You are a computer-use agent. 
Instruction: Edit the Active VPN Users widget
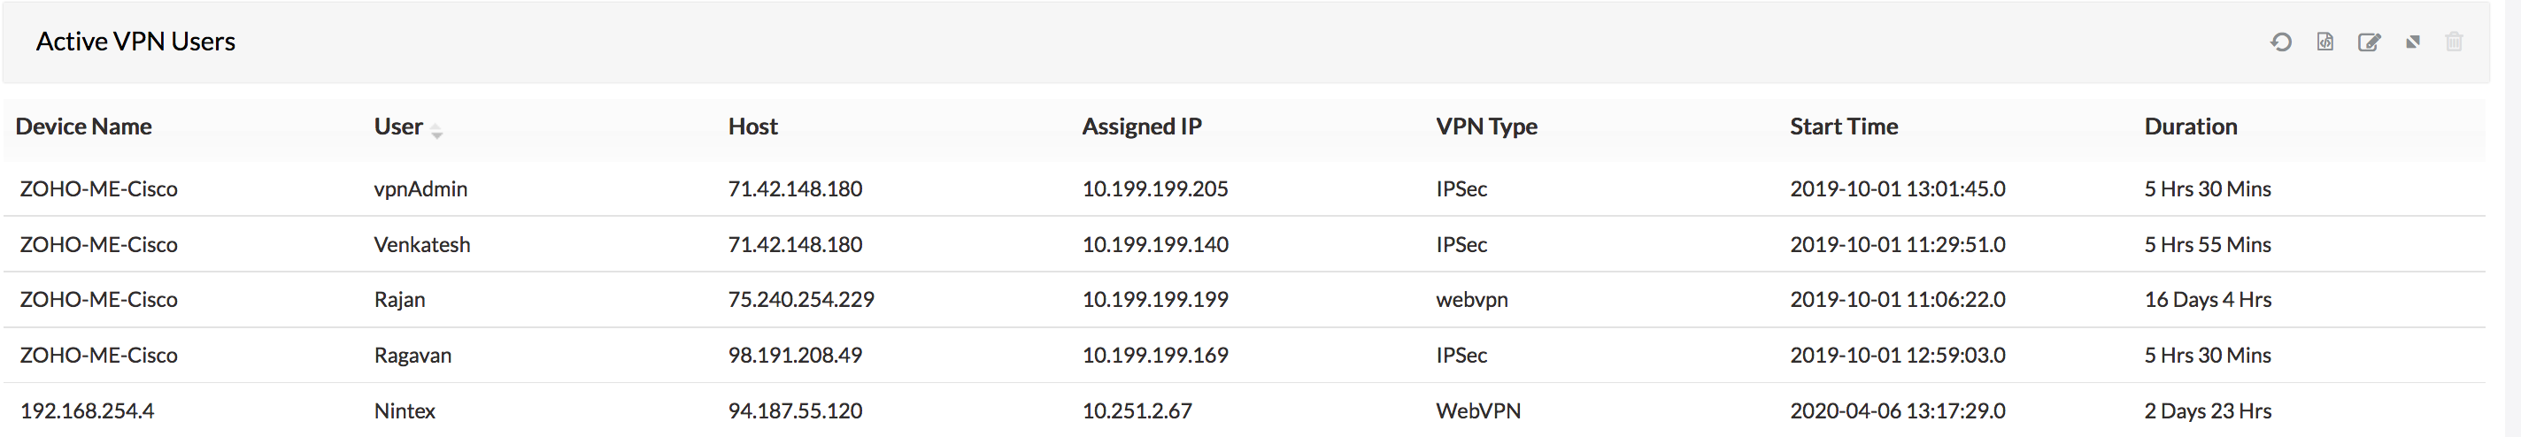pyautogui.click(x=2370, y=42)
